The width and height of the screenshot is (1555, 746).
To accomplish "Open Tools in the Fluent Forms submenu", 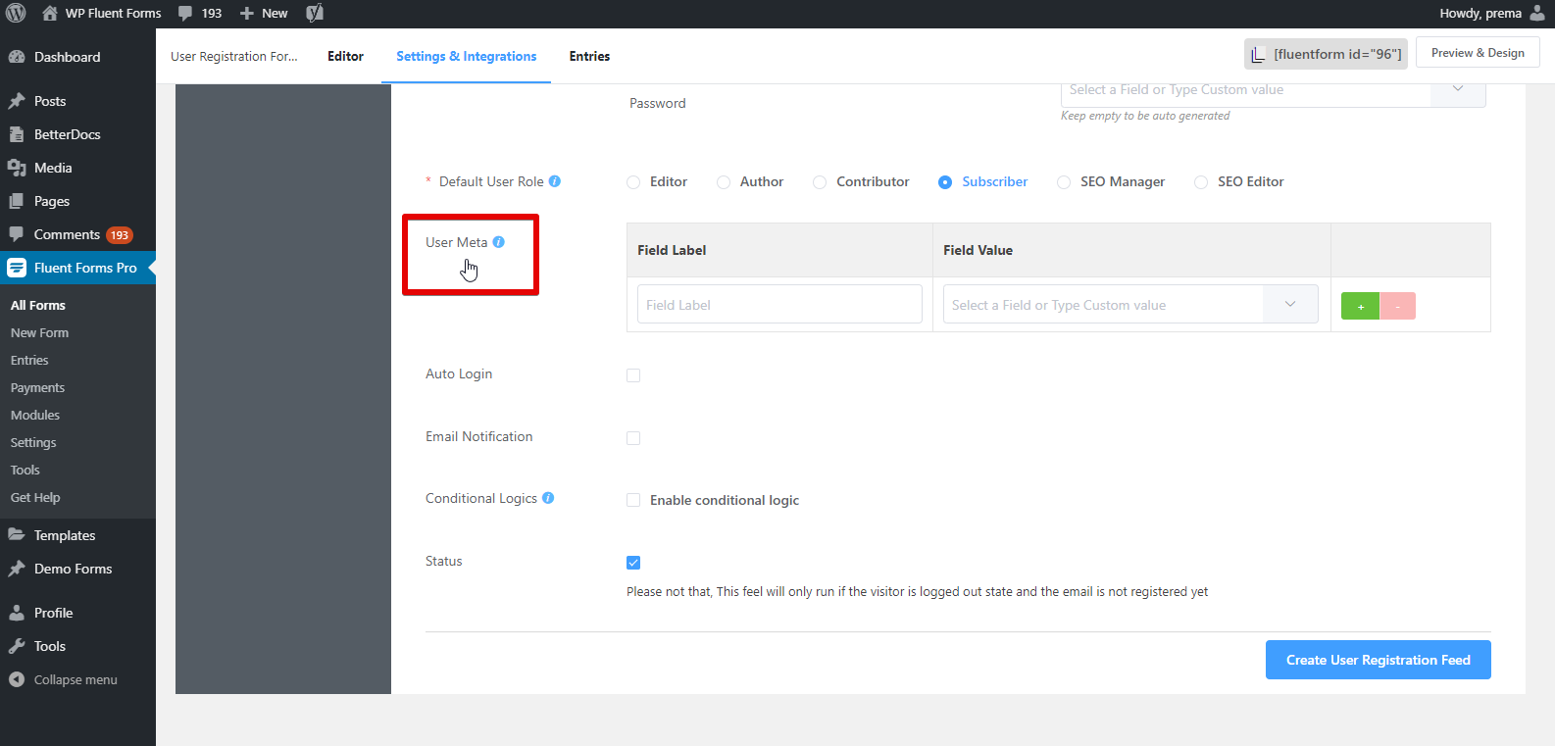I will tap(25, 470).
